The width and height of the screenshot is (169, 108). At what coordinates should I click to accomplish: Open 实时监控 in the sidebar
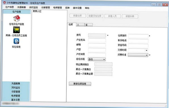coord(16,88)
